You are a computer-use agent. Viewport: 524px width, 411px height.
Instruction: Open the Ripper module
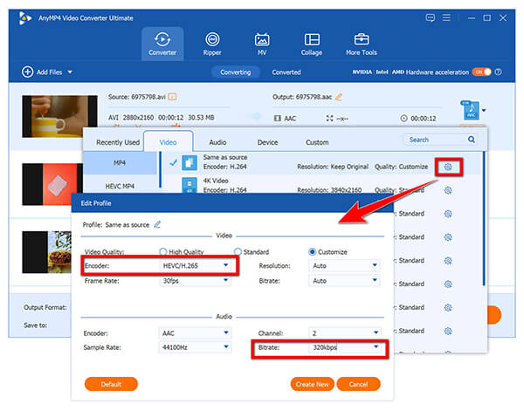(212, 44)
